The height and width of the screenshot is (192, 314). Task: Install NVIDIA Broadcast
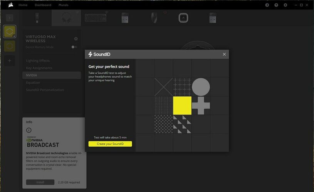coord(40,182)
